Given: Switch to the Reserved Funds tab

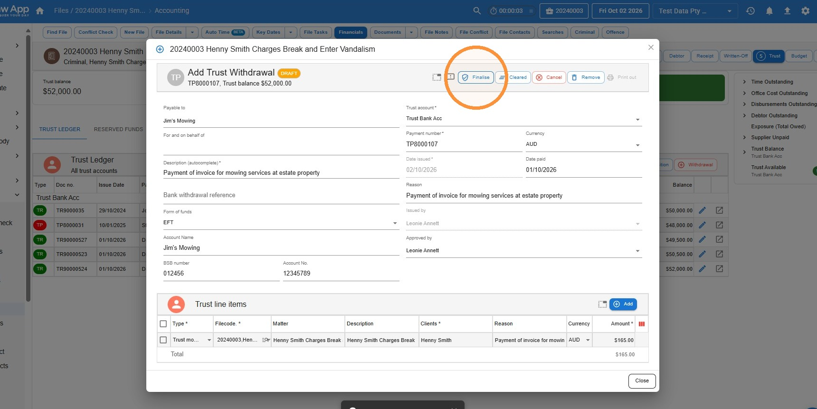Looking at the screenshot, I should tap(119, 129).
